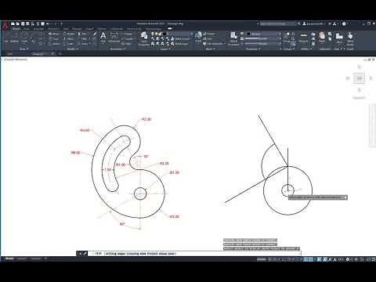Expand the Draw panel title

[24, 49]
